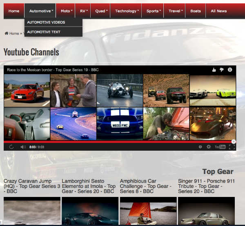This screenshot has width=245, height=226.
Task: Open the Travel dropdown menu
Action: [176, 11]
